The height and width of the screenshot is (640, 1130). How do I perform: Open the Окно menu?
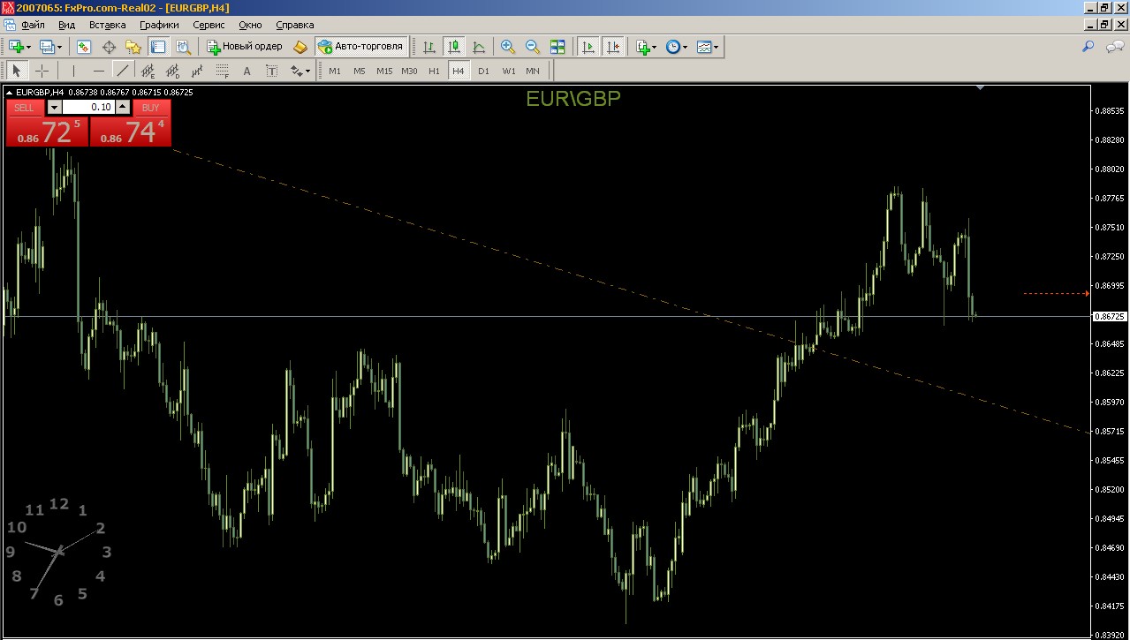click(250, 25)
